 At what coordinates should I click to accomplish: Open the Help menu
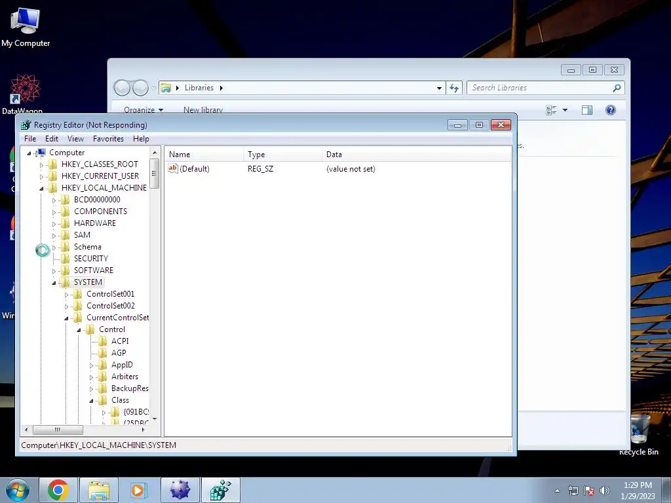[x=141, y=139]
